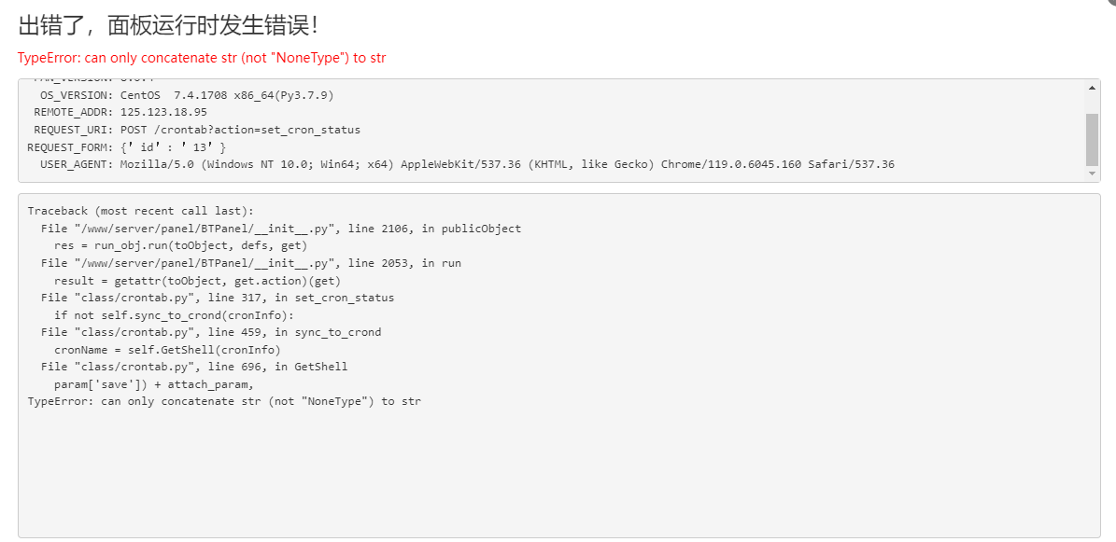Click the REQUEST_FORM id 13 line

[x=127, y=147]
